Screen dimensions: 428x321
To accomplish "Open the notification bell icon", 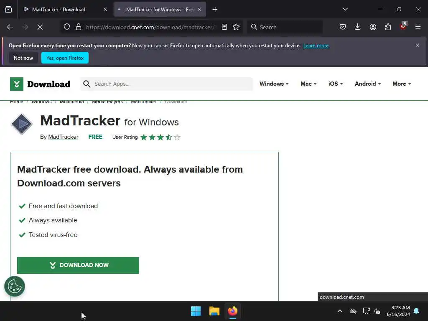I will coord(417,311).
